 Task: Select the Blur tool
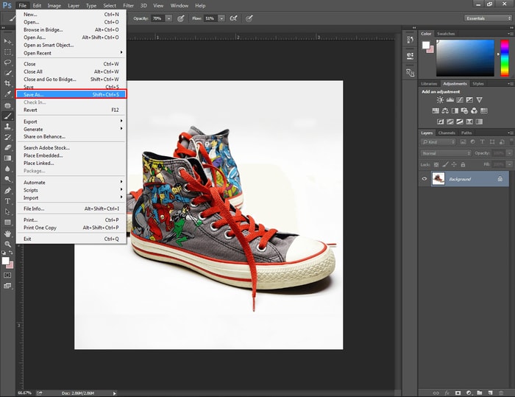tap(7, 169)
